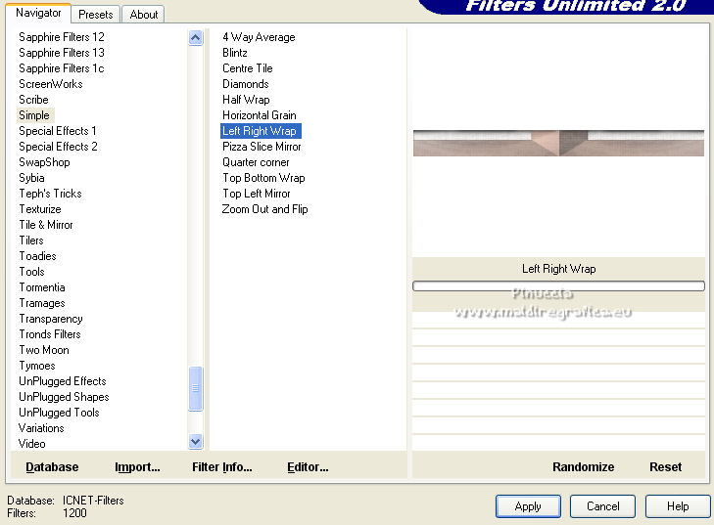Click Reset
Screen dimensions: 714x525
[665, 466]
